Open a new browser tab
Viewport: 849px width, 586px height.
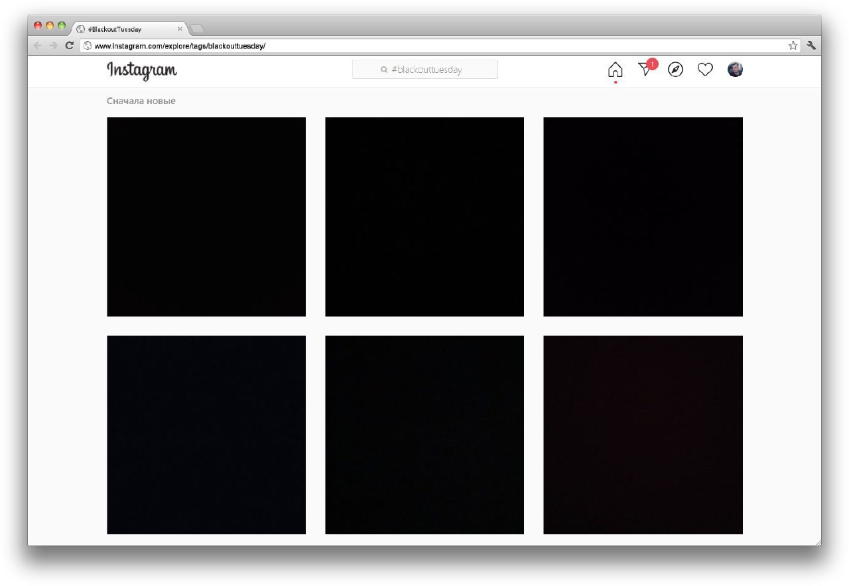coord(197,29)
